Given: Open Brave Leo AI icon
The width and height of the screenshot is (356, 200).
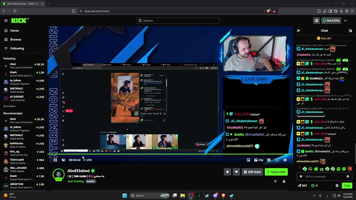Looking at the screenshot, I should 341,11.
